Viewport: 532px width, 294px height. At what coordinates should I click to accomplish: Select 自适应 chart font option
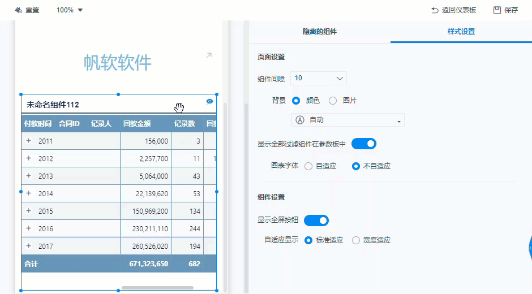click(x=308, y=166)
